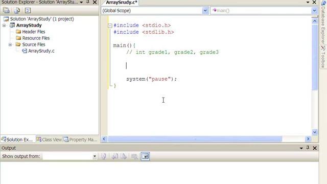Open the Toolbox side tab
Image resolution: width=327 pixels, height=184 pixels.
pyautogui.click(x=323, y=57)
